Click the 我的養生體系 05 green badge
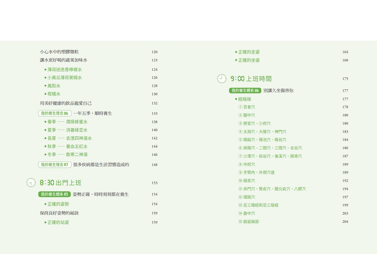The width and height of the screenshot is (377, 254). pos(54,194)
